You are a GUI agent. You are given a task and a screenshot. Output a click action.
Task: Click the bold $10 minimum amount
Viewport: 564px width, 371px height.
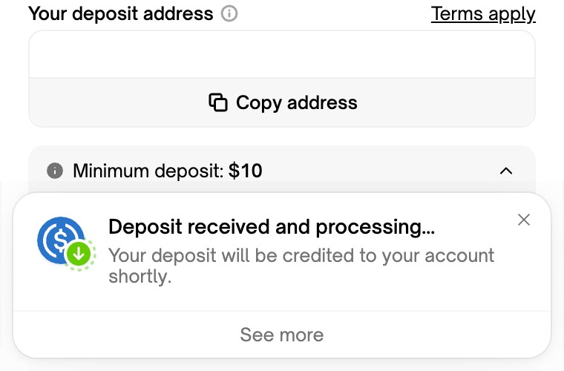click(246, 171)
